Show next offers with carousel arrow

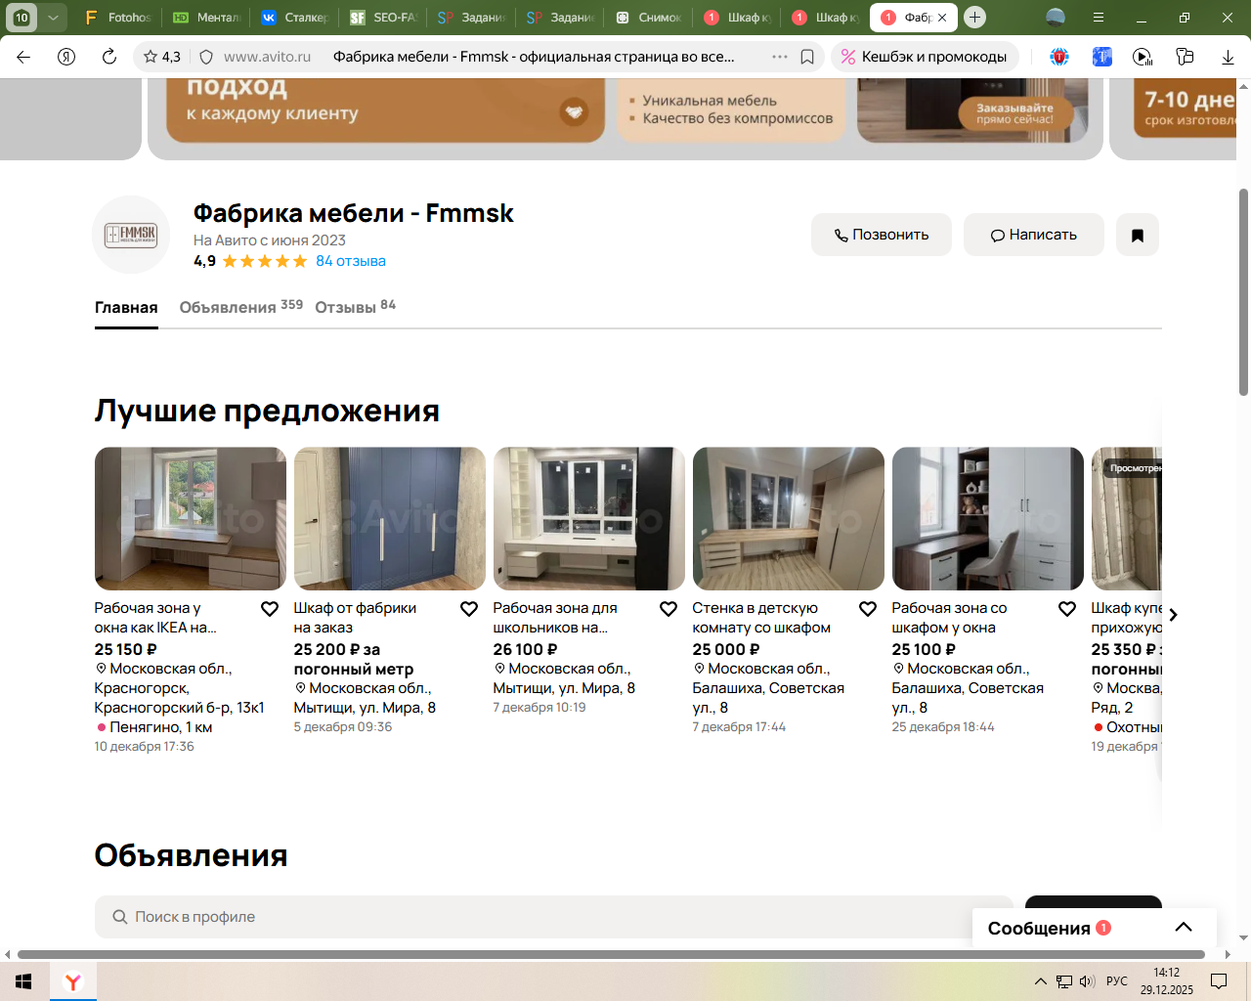pyautogui.click(x=1173, y=615)
